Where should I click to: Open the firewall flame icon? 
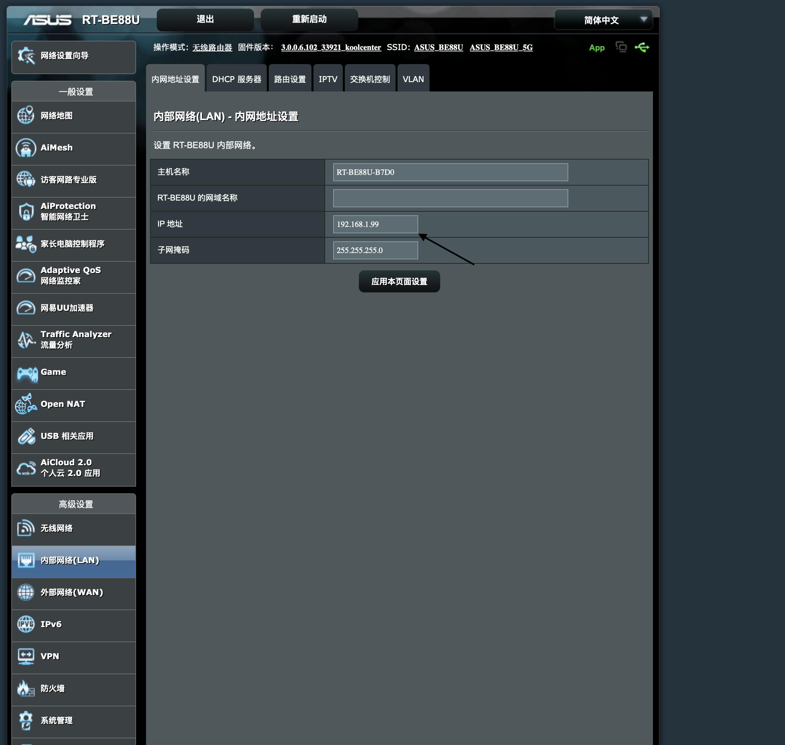pyautogui.click(x=26, y=688)
